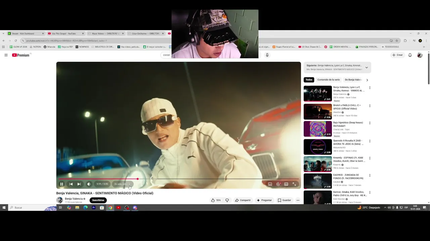Collapse the Siguiente mix playlist panel
This screenshot has width=430, height=241.
[x=367, y=67]
